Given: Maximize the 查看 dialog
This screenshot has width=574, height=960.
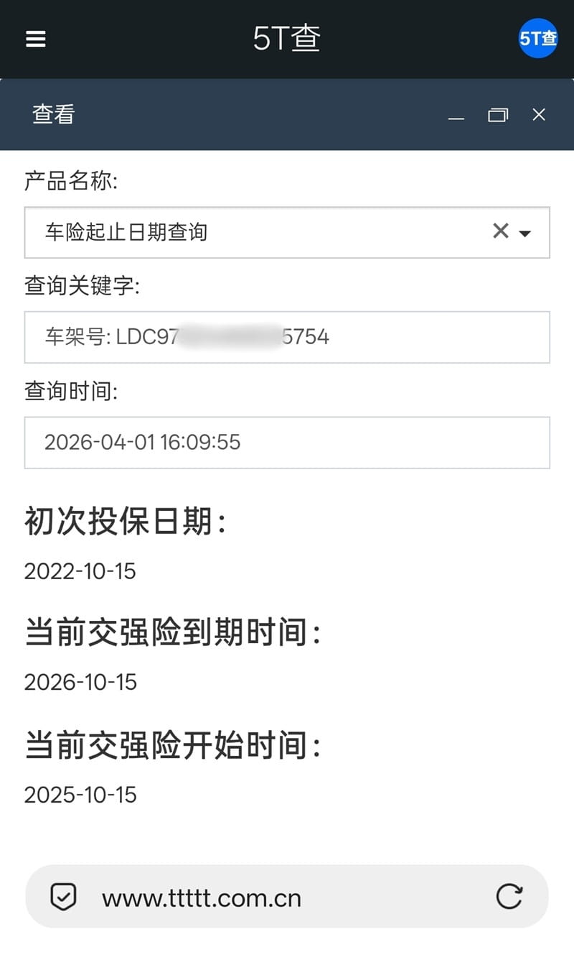Looking at the screenshot, I should coord(497,115).
